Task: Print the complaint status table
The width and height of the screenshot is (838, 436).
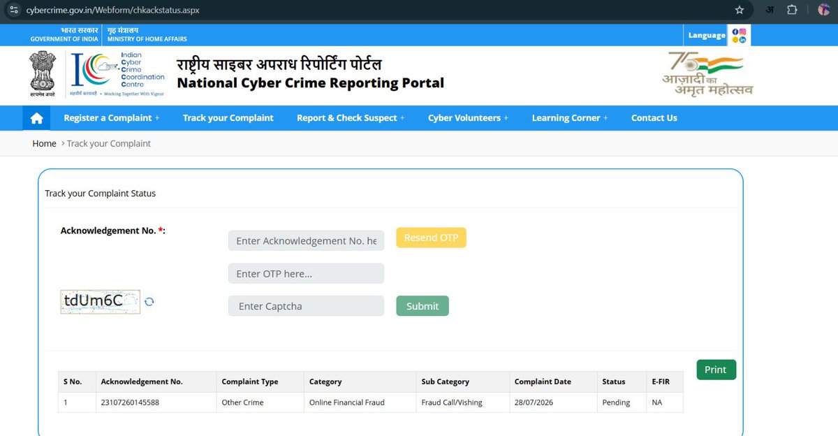Action: coord(716,370)
